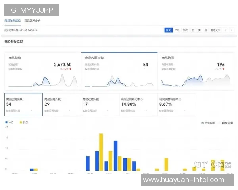Click red up arrow in 商品动销 card
The image size is (238, 190).
point(70,68)
